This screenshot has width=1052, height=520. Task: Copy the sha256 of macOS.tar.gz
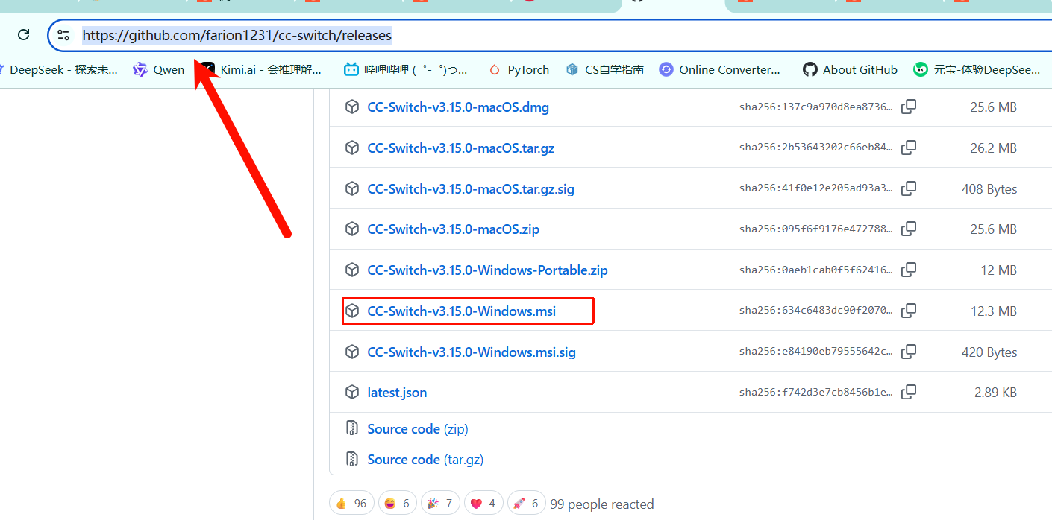[x=909, y=148]
